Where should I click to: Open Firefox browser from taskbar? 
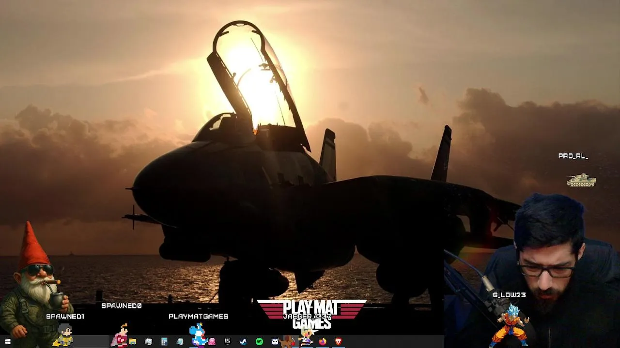323,342
